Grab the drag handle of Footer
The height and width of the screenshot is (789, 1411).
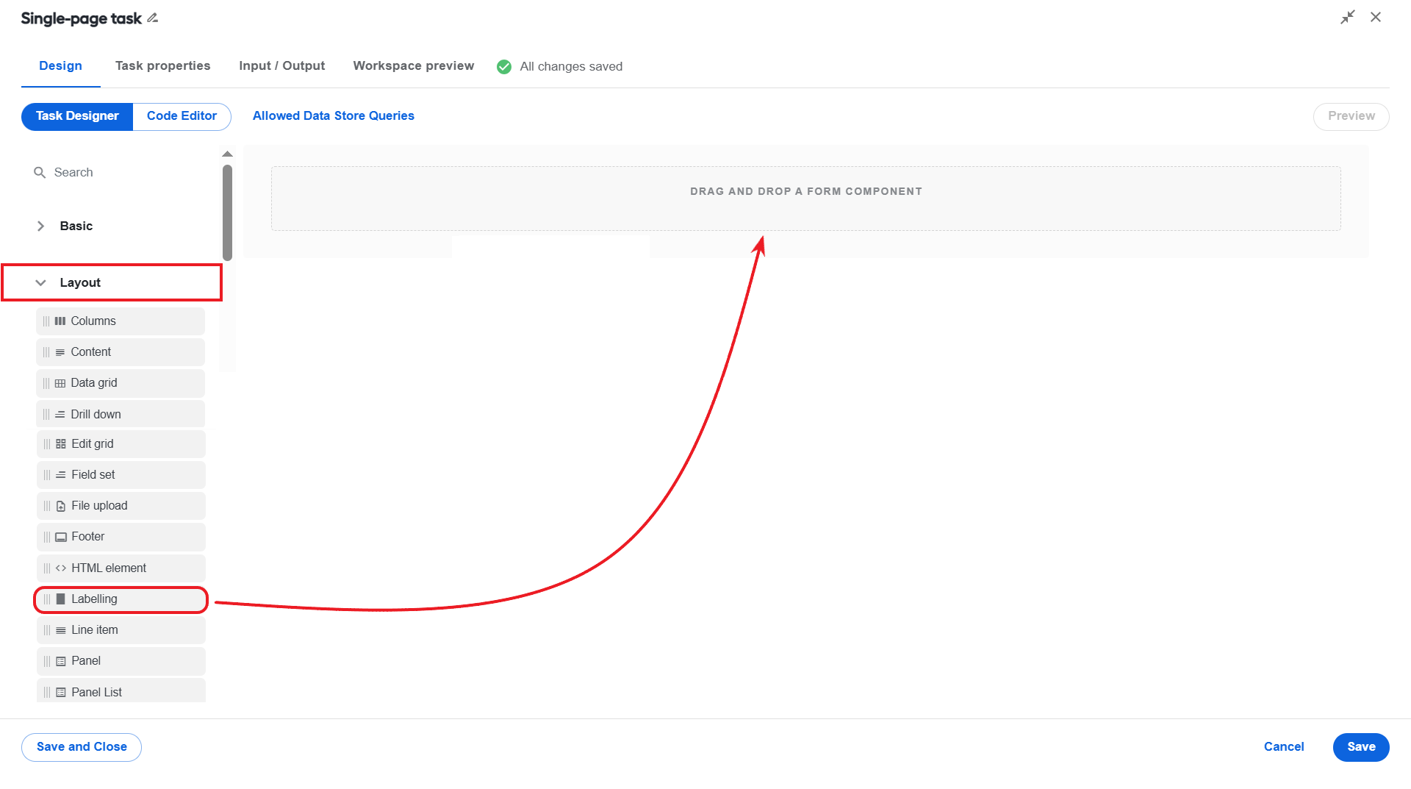coord(47,537)
